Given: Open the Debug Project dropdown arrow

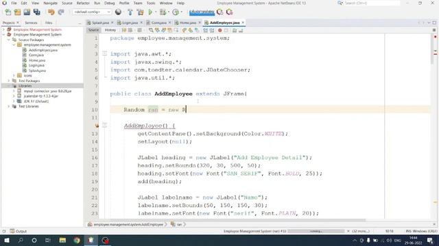Looking at the screenshot, I should tap(168, 12).
